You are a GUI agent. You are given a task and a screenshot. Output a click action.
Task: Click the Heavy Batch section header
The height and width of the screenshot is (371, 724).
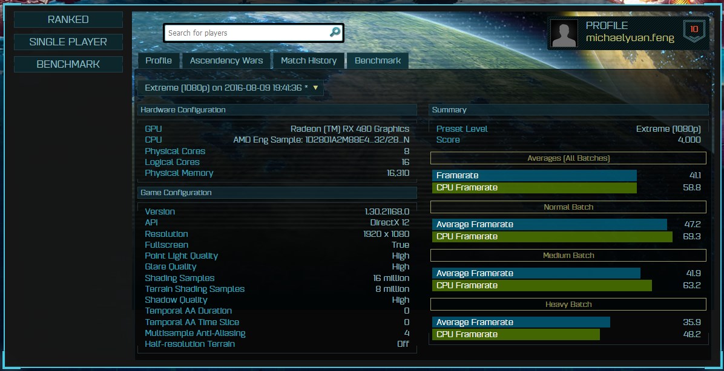click(568, 305)
